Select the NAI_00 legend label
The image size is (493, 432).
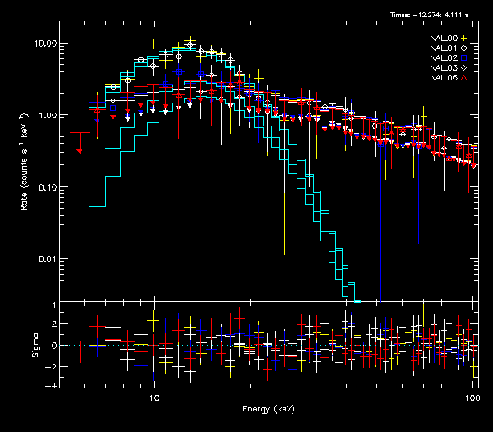444,39
